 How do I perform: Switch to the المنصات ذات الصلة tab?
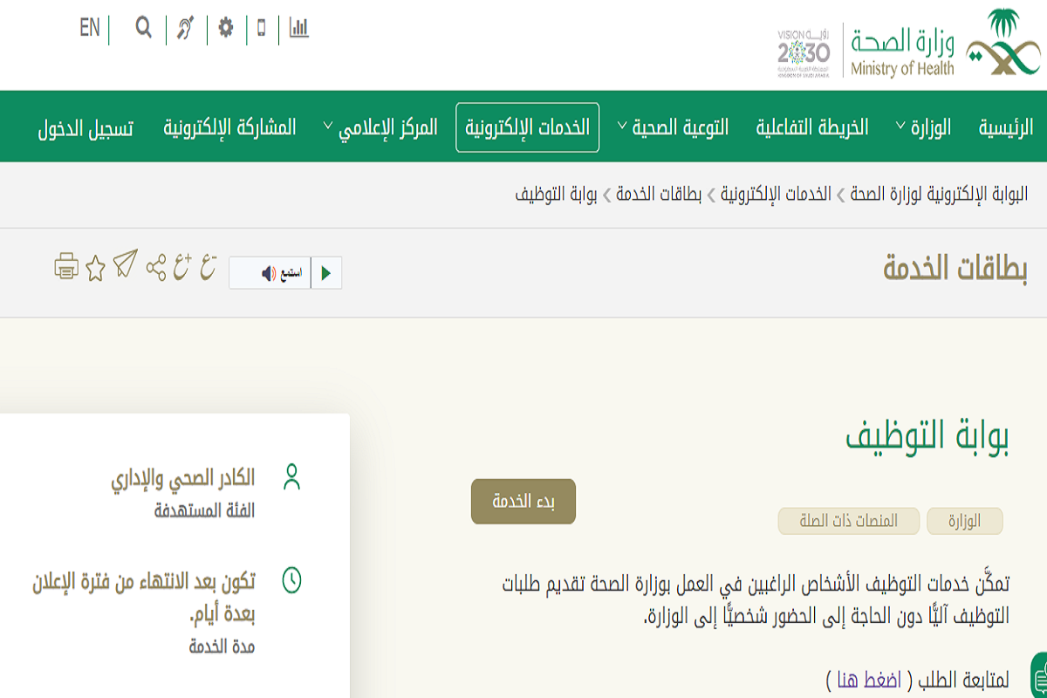point(847,521)
